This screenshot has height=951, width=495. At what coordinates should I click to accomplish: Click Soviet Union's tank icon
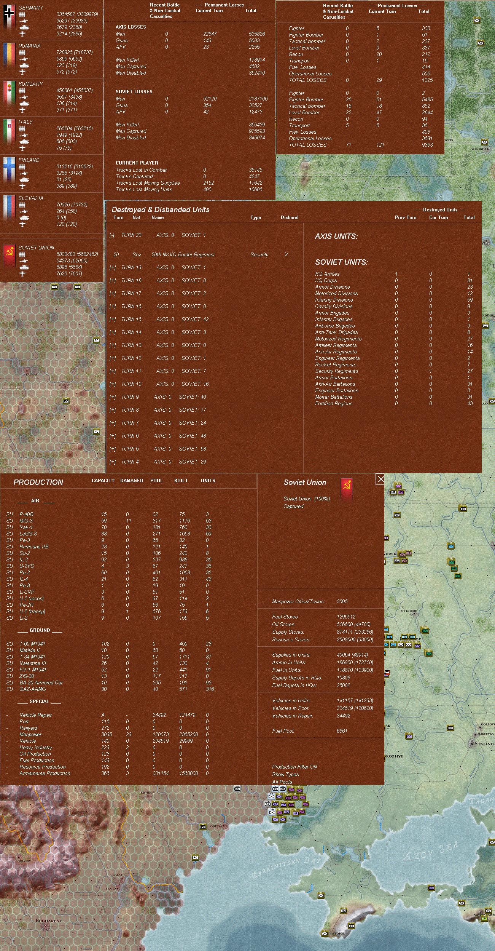pyautogui.click(x=24, y=267)
